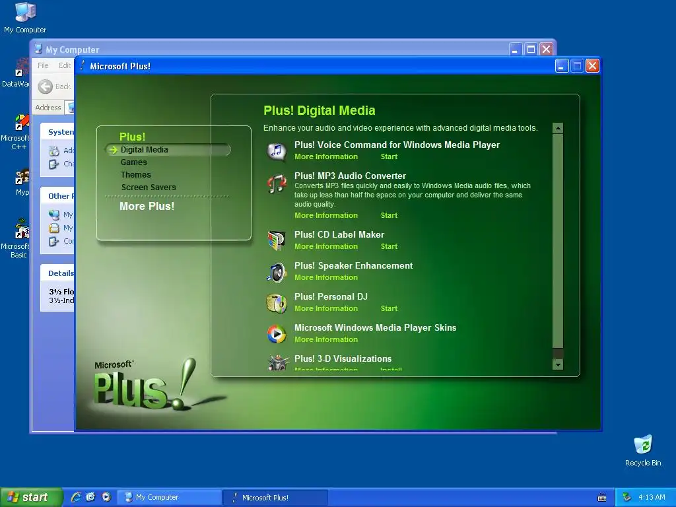Start Plus! Personal DJ
The height and width of the screenshot is (507, 676).
click(x=389, y=308)
